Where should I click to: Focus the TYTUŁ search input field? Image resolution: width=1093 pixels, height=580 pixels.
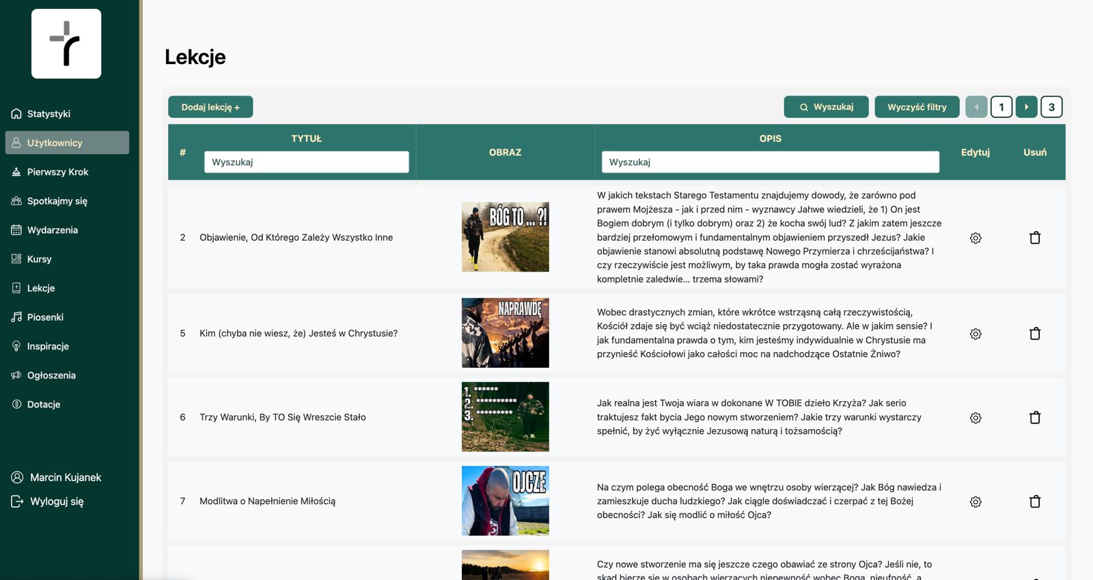(x=307, y=162)
